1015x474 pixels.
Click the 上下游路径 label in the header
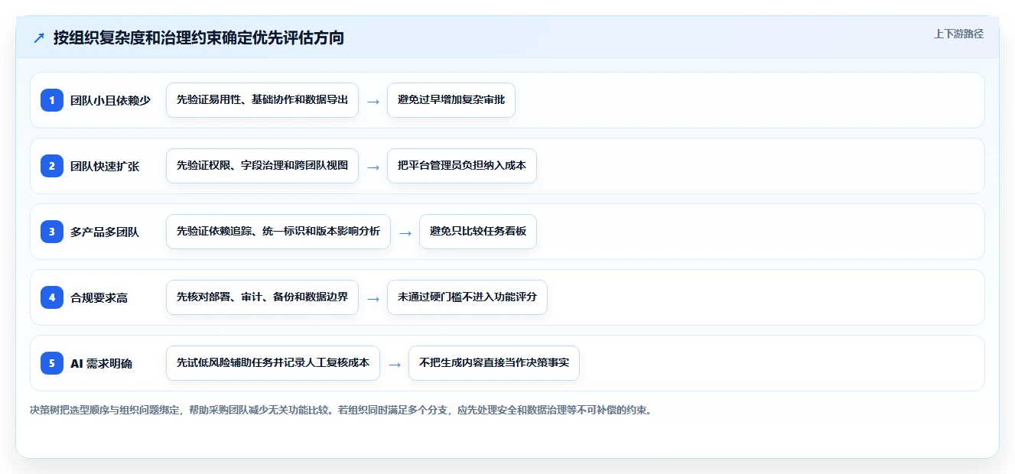click(x=958, y=34)
